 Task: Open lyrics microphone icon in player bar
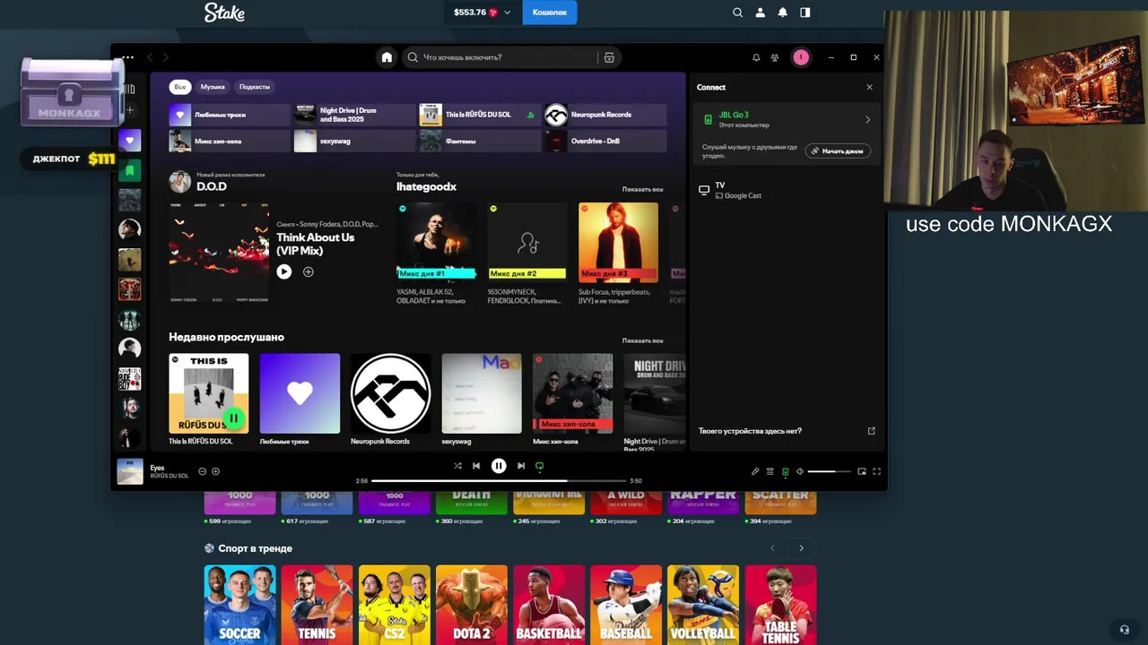tap(755, 471)
